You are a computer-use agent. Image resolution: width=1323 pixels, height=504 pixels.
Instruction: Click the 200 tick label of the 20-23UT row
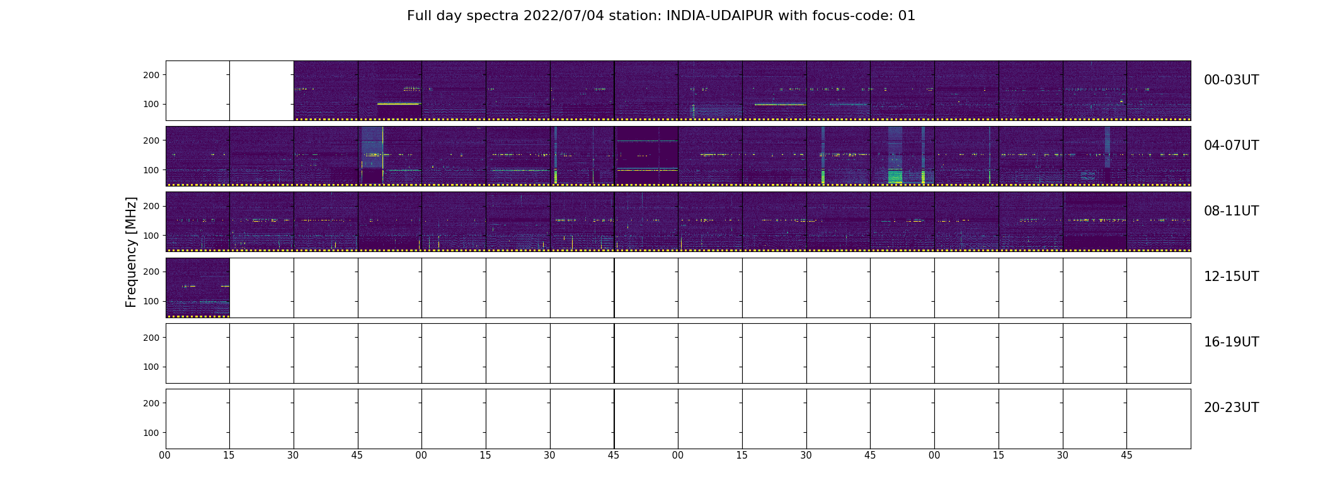click(x=151, y=403)
